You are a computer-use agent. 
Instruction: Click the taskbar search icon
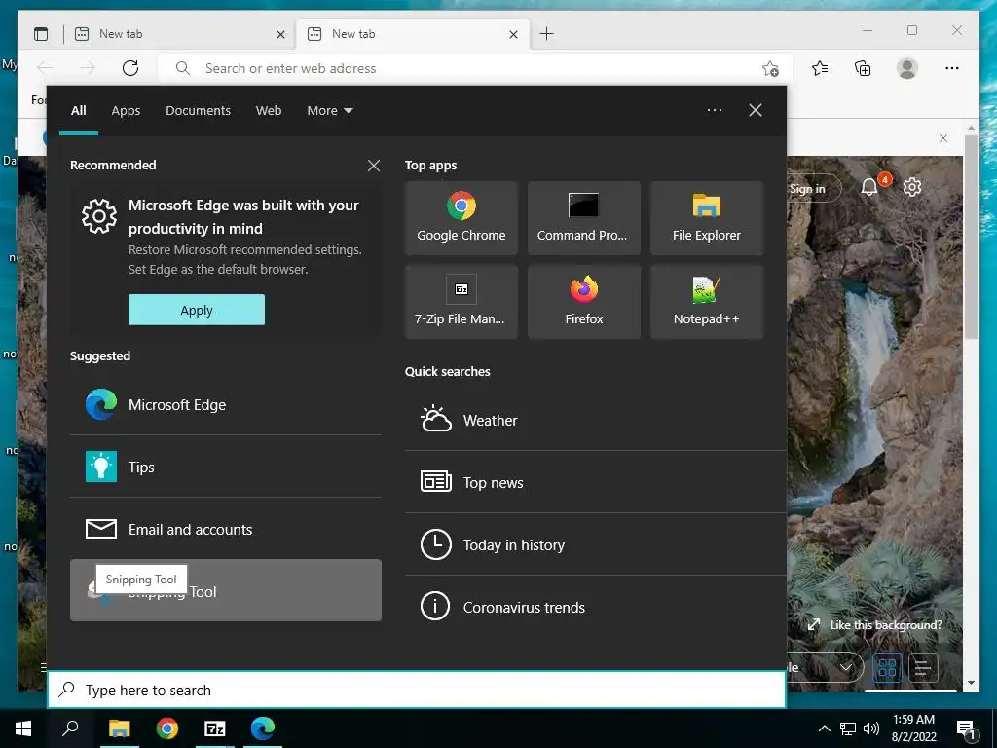pos(70,729)
